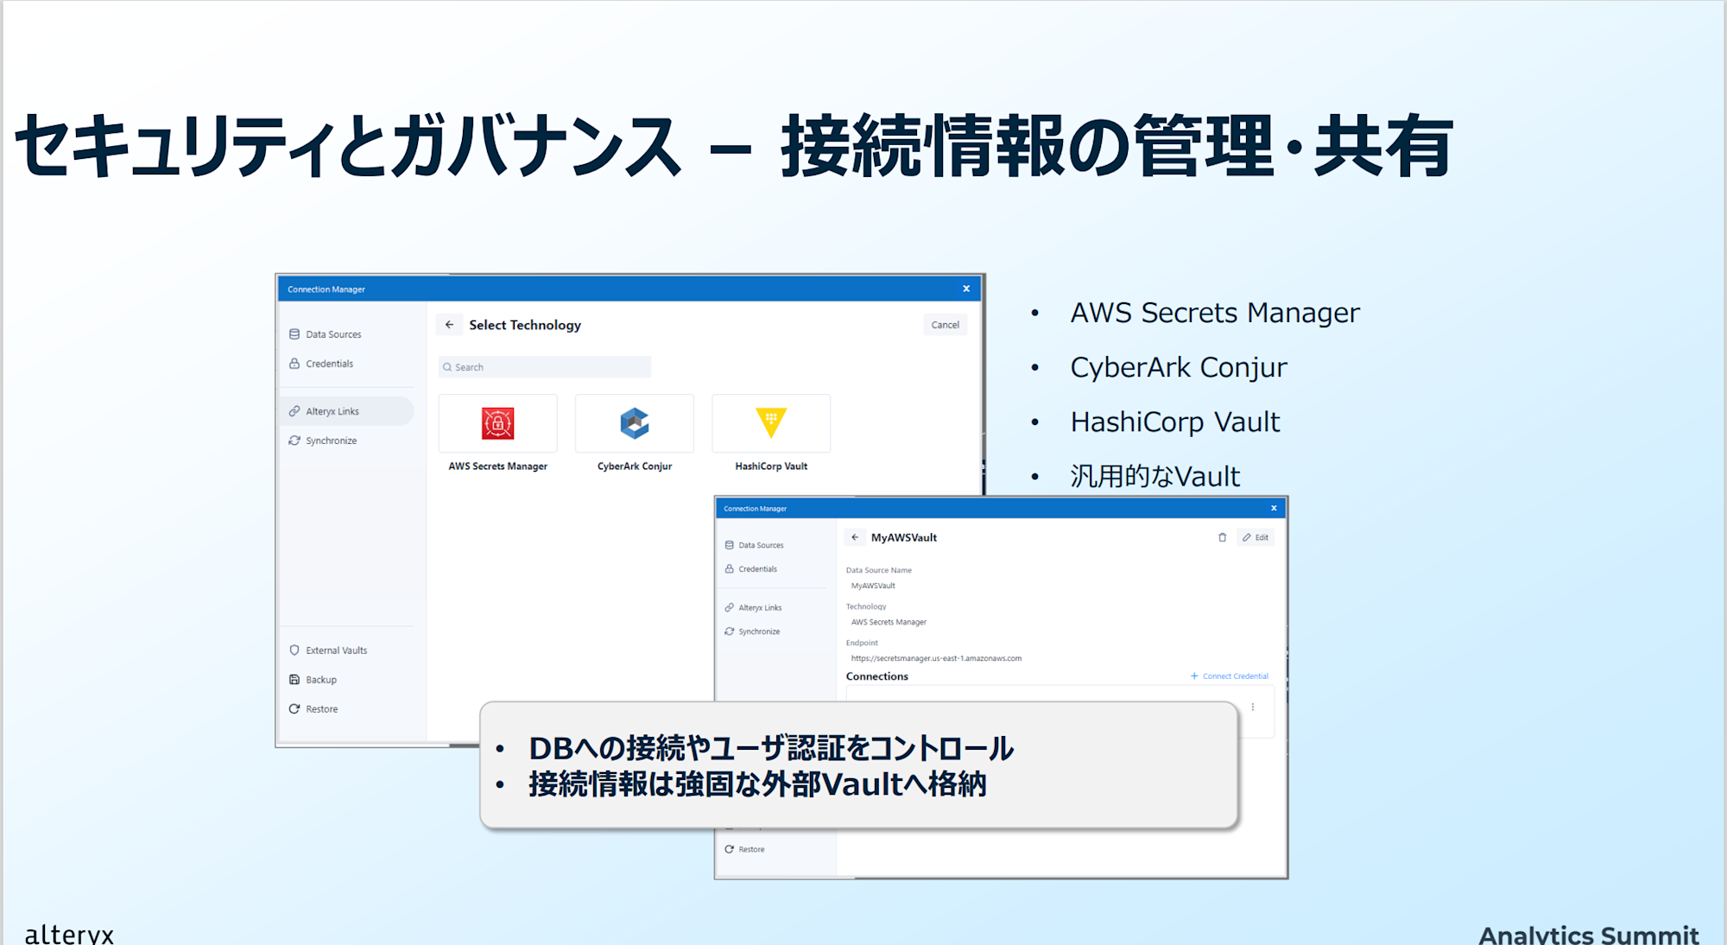Click the Edit button for MyAWSVault
Image resolution: width=1727 pixels, height=945 pixels.
[1256, 537]
